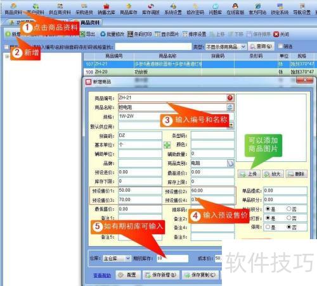Click 下移 toolbar item

(x=236, y=34)
